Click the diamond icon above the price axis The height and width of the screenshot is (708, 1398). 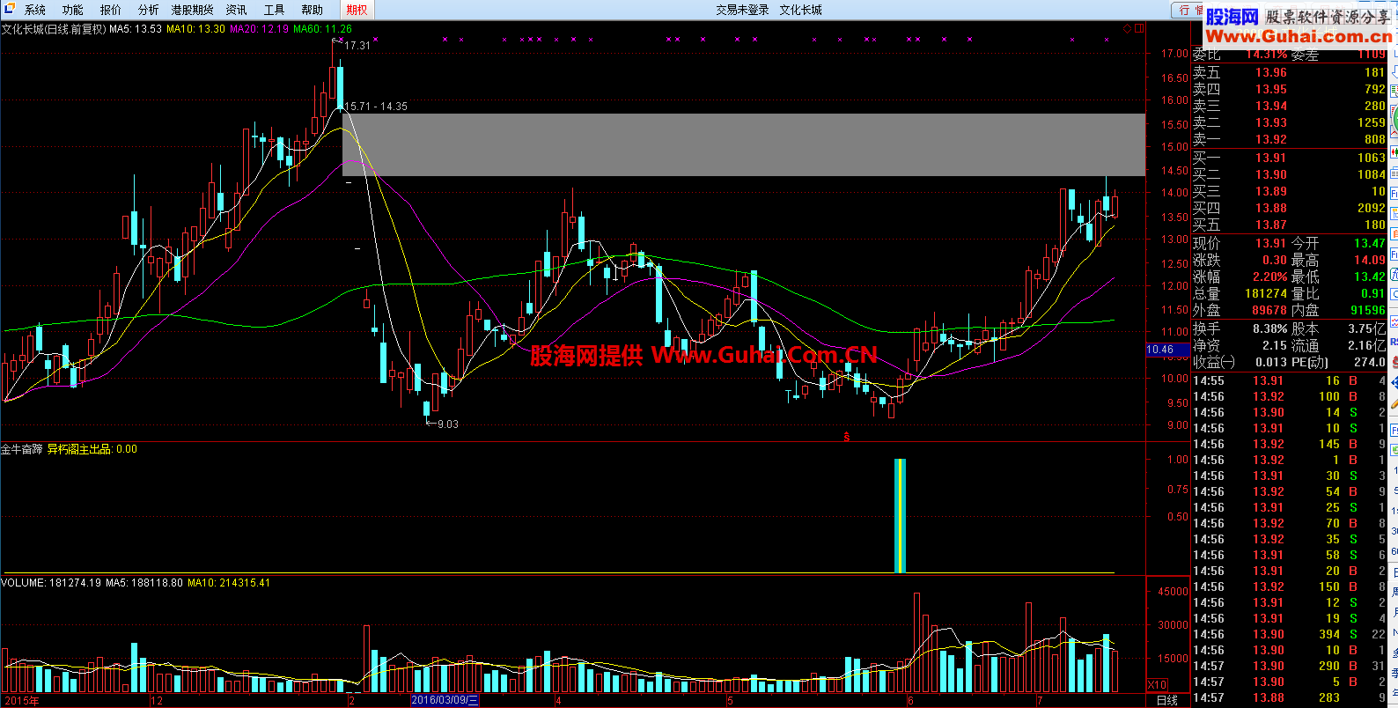[1127, 29]
